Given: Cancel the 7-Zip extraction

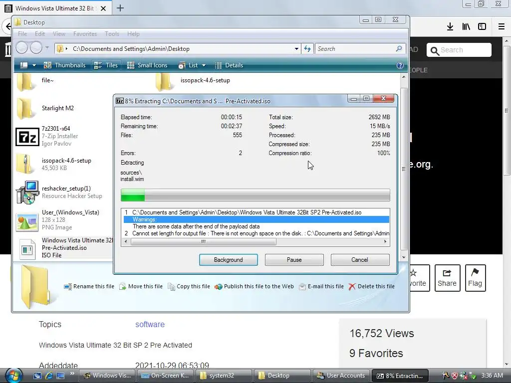Looking at the screenshot, I should point(360,259).
